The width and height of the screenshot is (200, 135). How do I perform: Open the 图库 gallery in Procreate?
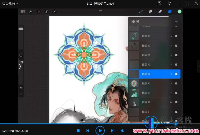click(x=23, y=12)
